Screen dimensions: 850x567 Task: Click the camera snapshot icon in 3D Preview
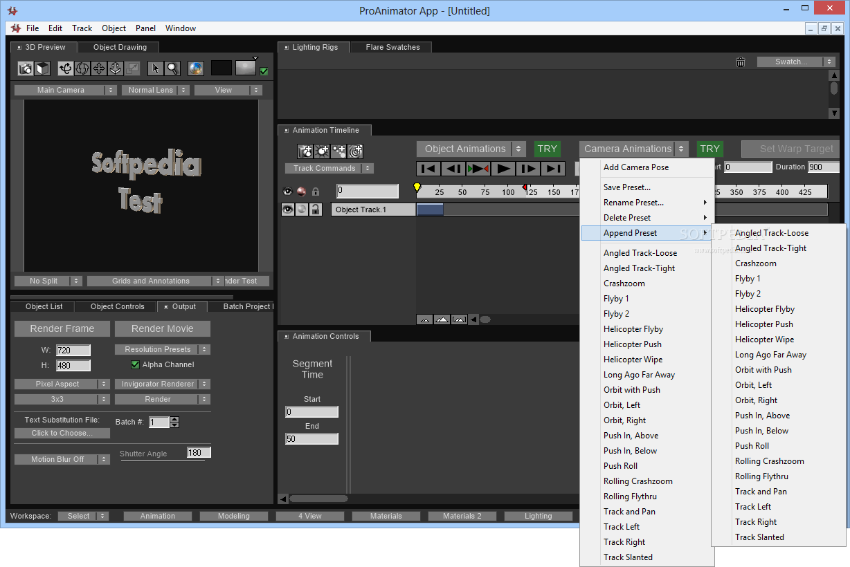[x=26, y=68]
